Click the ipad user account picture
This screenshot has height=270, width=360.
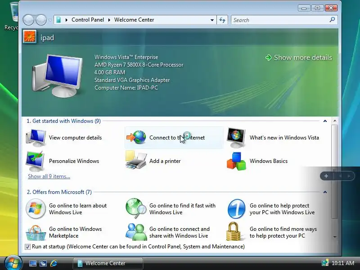(30, 37)
